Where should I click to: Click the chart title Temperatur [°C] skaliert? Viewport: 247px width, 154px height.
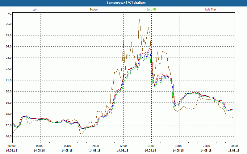[126, 3]
